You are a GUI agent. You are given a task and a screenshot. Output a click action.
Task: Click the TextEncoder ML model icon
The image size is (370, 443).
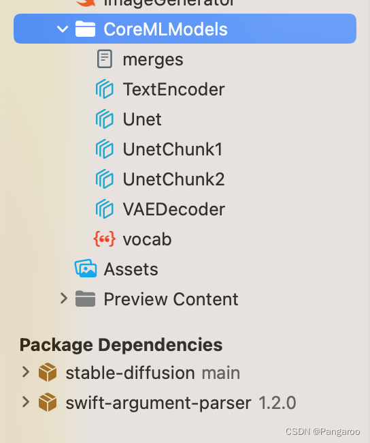point(105,89)
